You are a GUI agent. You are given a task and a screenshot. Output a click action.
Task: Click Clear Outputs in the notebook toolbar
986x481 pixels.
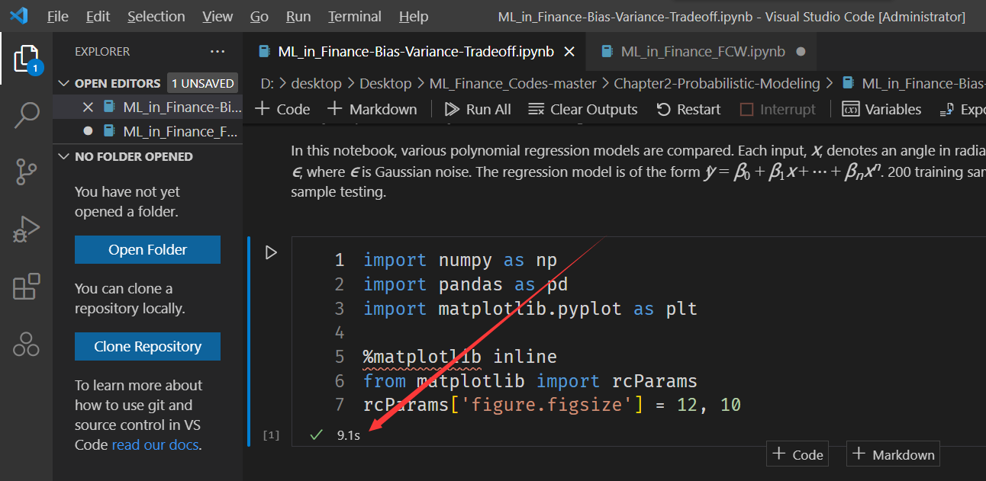tap(583, 109)
